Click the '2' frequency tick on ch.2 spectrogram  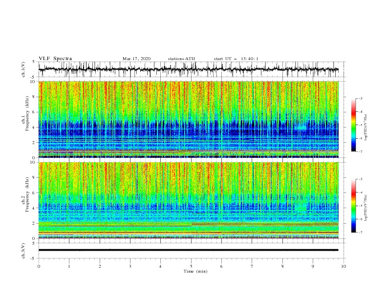coord(34,223)
